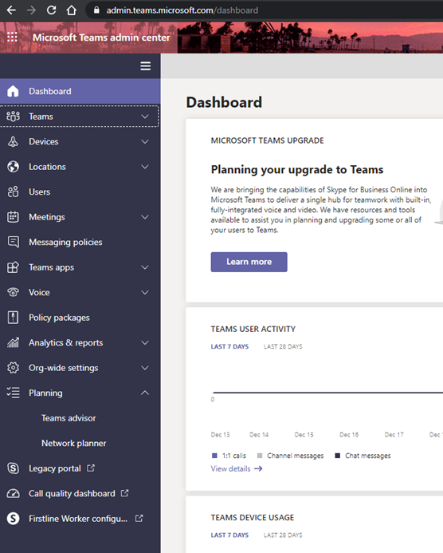Click the Policy packages icon
The image size is (443, 553).
[x=13, y=318]
